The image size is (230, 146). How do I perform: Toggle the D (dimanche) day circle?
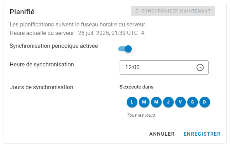pyautogui.click(x=205, y=102)
